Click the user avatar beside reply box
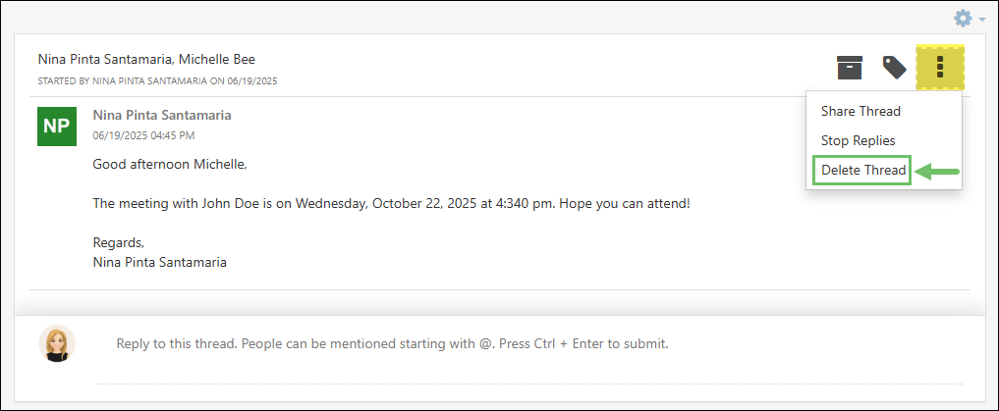Viewport: 999px width, 411px height. (57, 343)
